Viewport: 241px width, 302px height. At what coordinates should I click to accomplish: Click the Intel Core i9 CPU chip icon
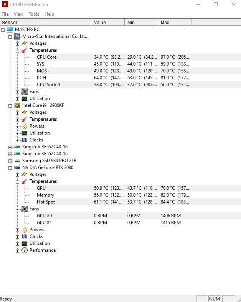tap(17, 105)
